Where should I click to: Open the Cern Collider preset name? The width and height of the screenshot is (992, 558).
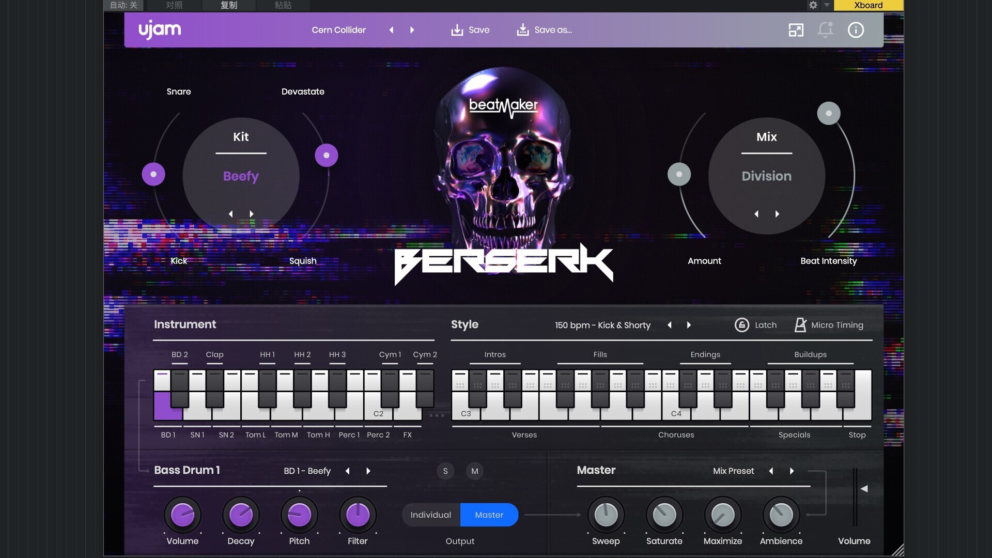coord(338,30)
